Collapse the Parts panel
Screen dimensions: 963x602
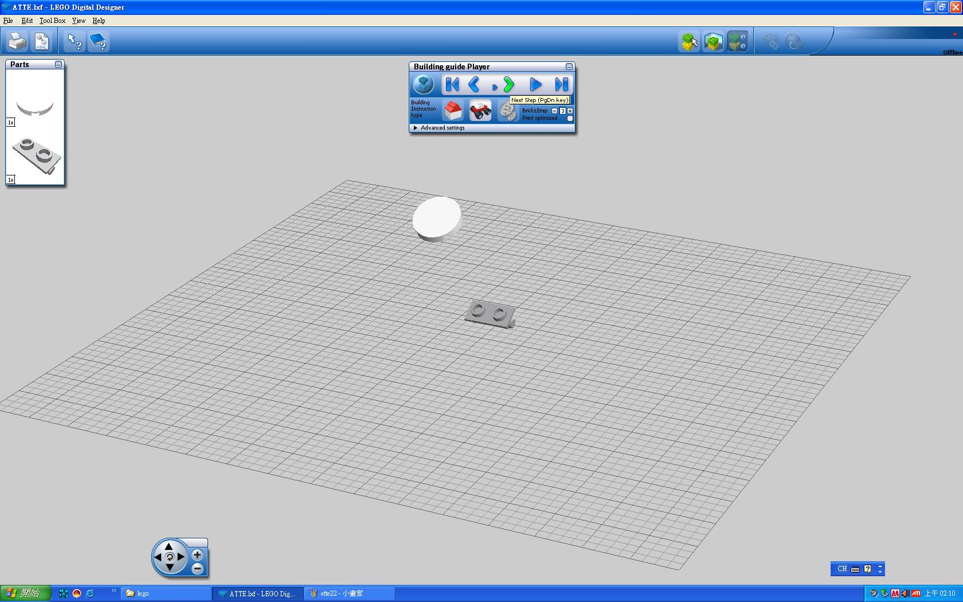[58, 64]
